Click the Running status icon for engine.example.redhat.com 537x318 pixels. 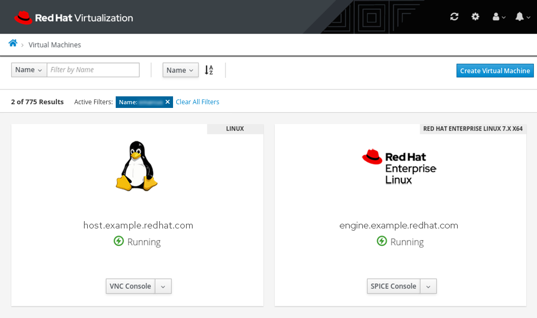pyautogui.click(x=381, y=241)
